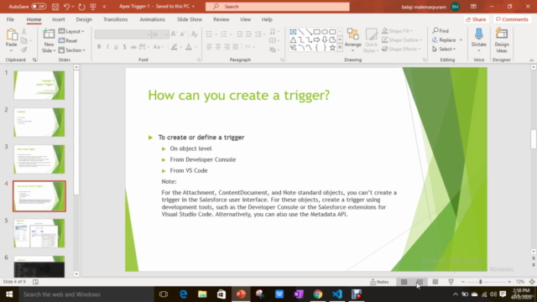Select the oval shape in gallery
The width and height of the screenshot is (537, 302).
click(325, 32)
